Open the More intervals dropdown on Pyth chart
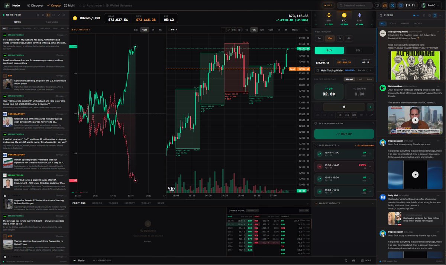 296,30
